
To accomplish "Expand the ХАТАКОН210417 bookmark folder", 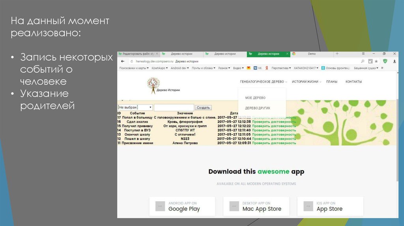I will [306, 68].
